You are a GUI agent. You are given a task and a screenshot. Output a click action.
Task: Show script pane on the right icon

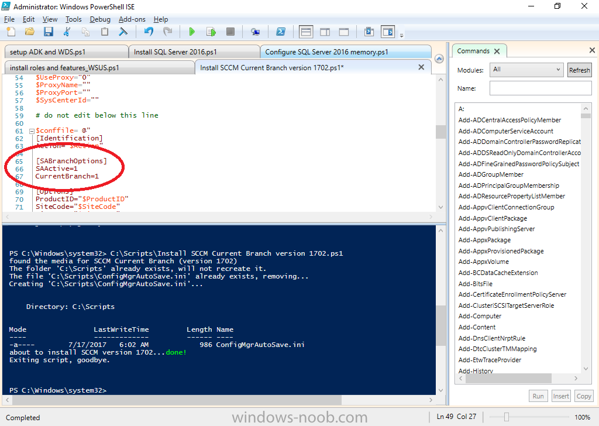coord(325,32)
